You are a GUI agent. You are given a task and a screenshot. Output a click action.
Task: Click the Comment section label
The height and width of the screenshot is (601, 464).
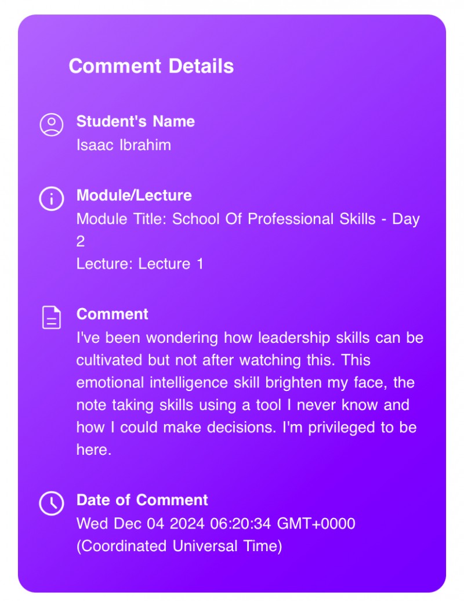[x=113, y=314]
